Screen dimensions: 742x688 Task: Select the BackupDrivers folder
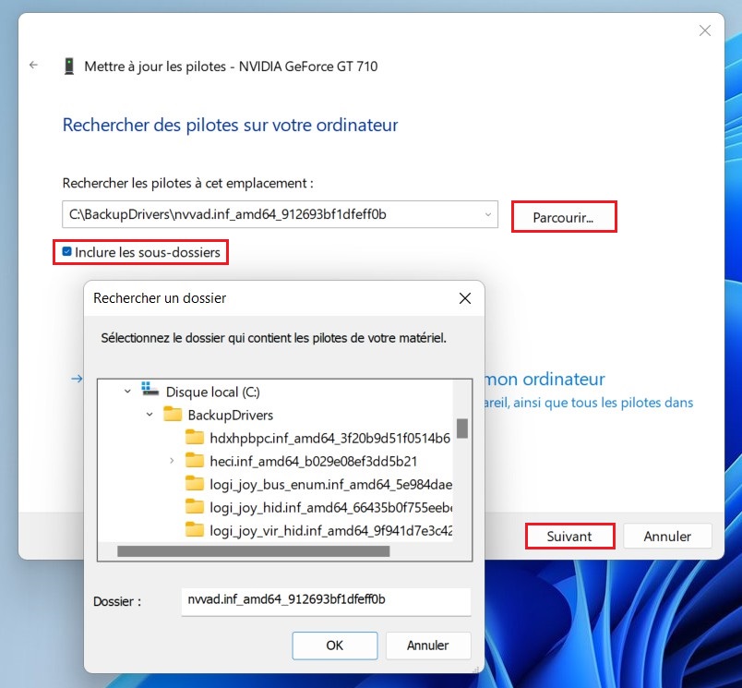pyautogui.click(x=231, y=416)
